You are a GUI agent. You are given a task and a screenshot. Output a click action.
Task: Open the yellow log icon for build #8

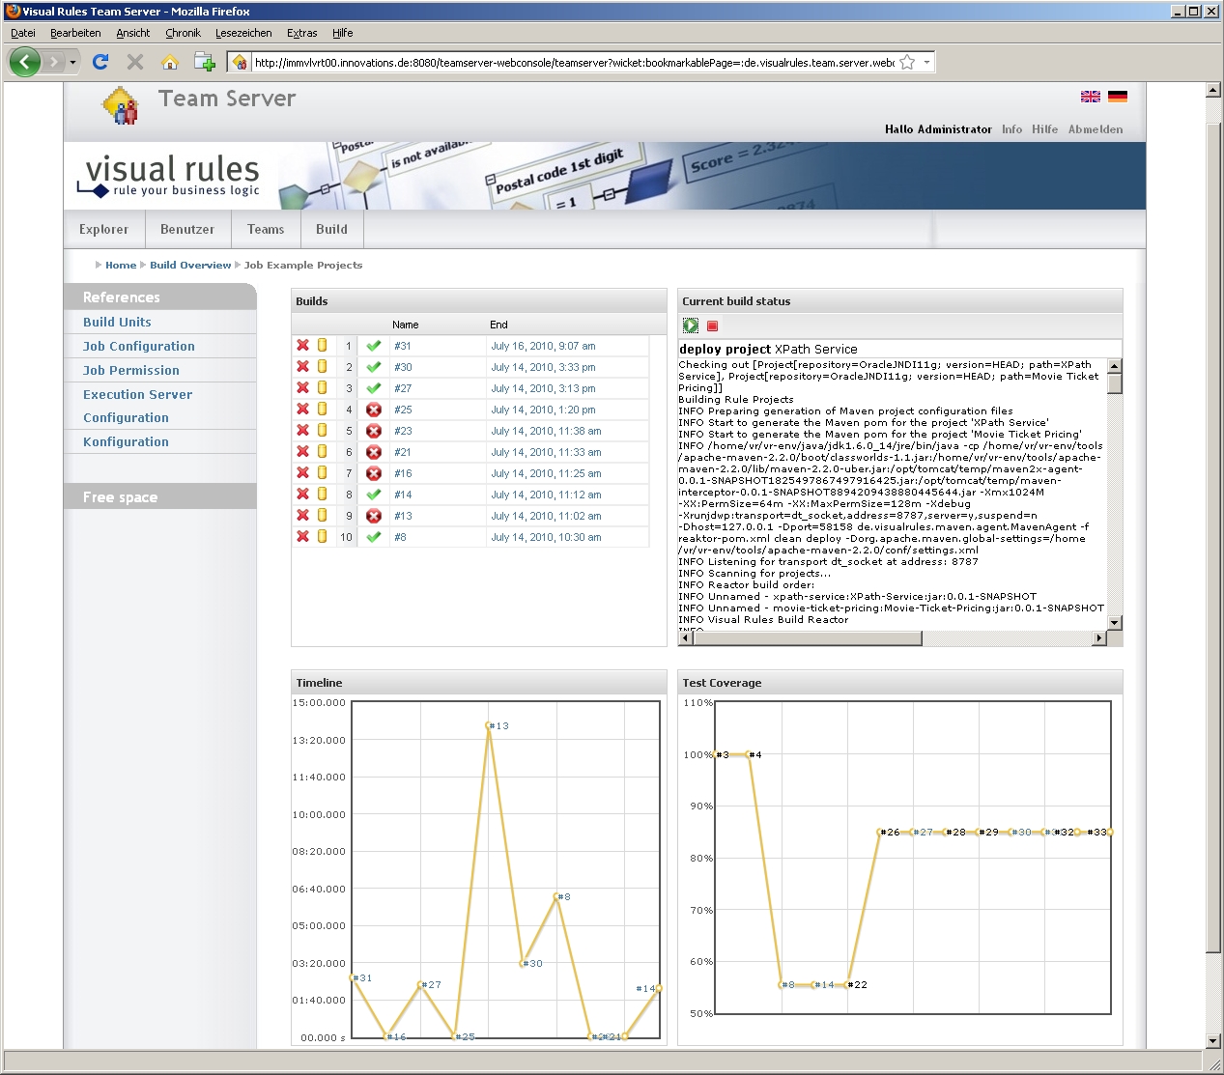point(323,536)
